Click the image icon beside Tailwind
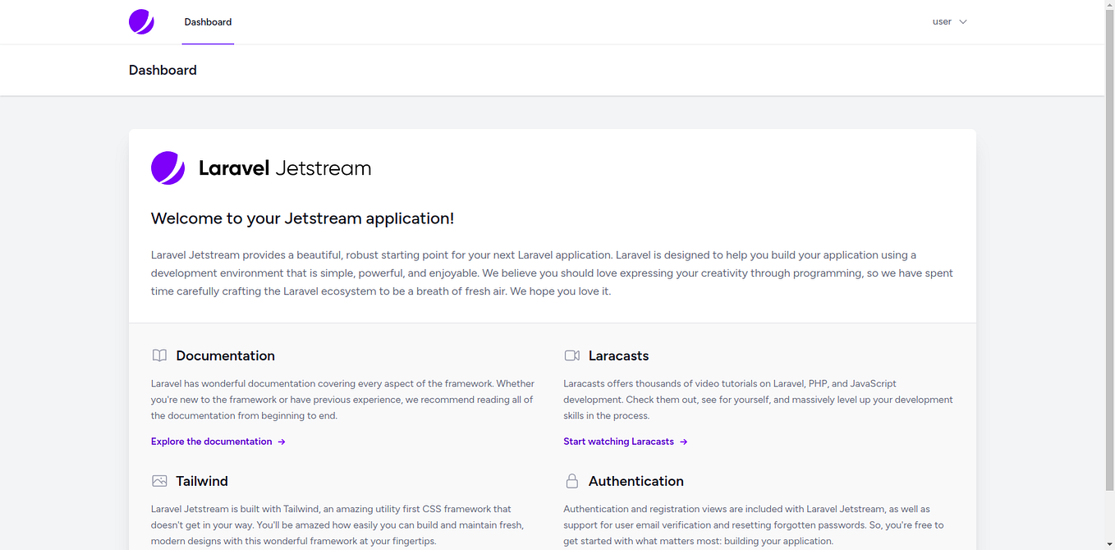This screenshot has width=1115, height=550. [159, 481]
